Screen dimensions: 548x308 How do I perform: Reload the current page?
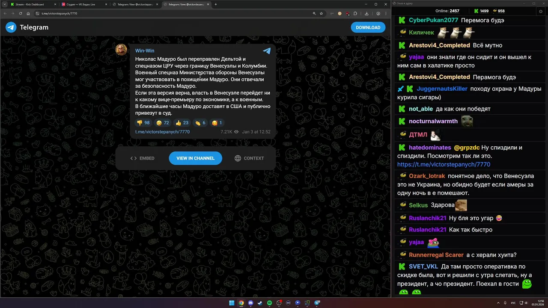21,13
